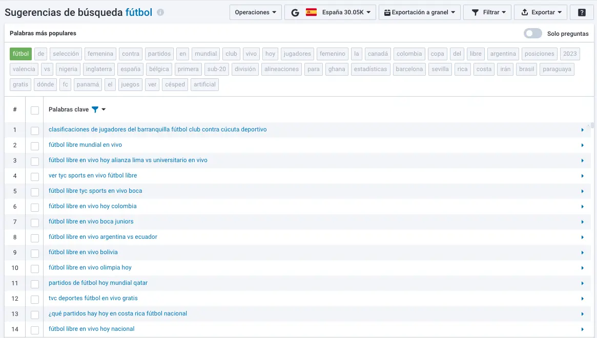Select the 'barcelona' popular word tag

click(409, 69)
